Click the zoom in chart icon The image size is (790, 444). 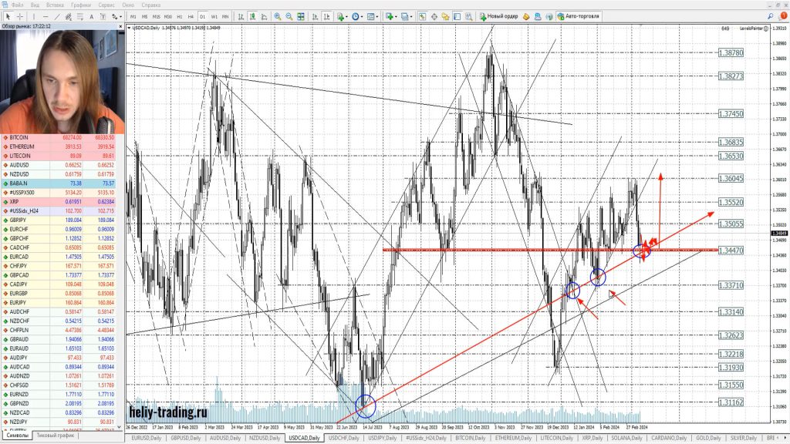click(x=278, y=16)
